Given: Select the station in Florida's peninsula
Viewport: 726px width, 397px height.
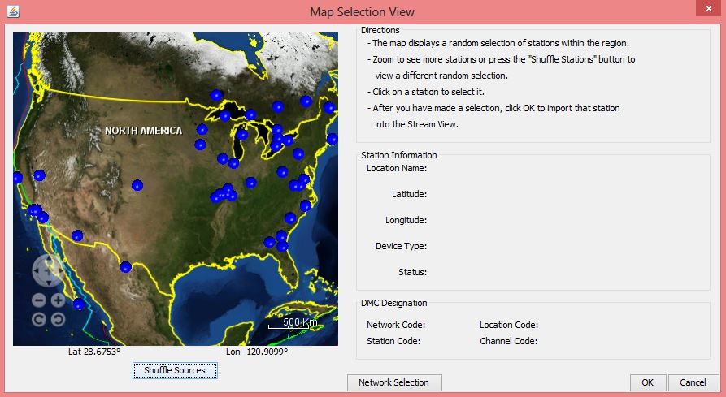Looking at the screenshot, I should pos(282,245).
